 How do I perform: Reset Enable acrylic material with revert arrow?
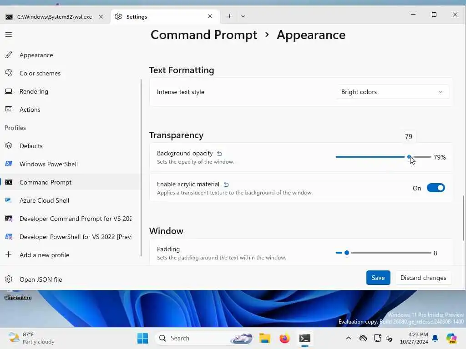226,184
